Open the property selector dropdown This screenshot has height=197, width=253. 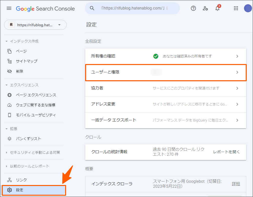point(35,25)
